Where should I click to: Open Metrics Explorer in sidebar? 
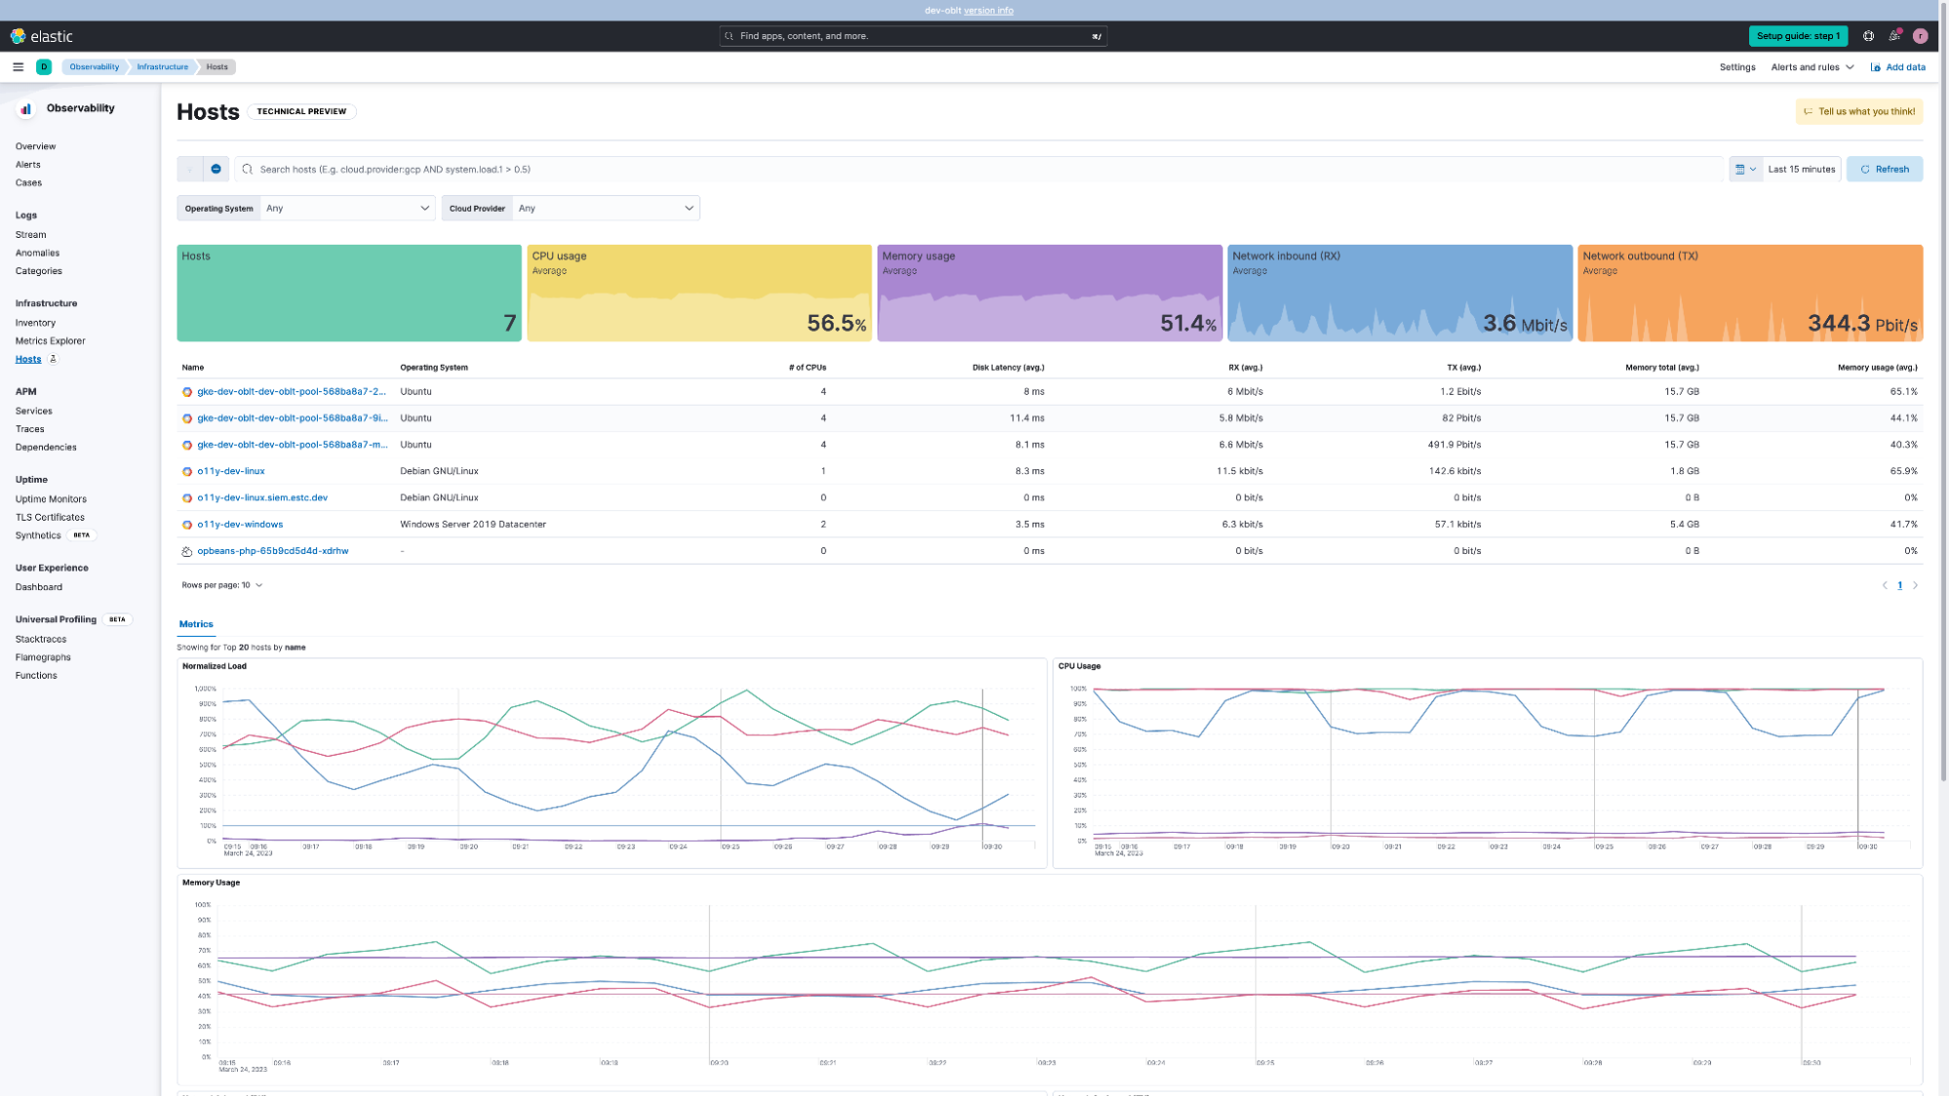(x=50, y=341)
